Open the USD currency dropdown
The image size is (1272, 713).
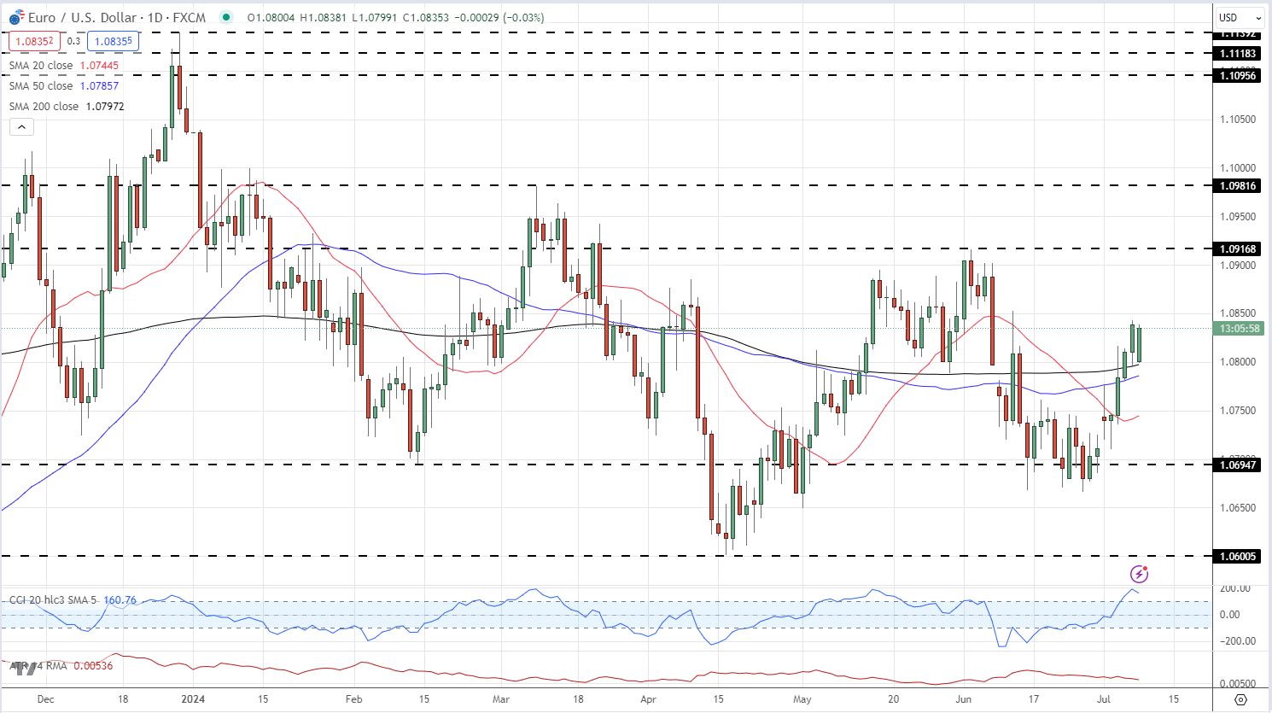(x=1240, y=17)
